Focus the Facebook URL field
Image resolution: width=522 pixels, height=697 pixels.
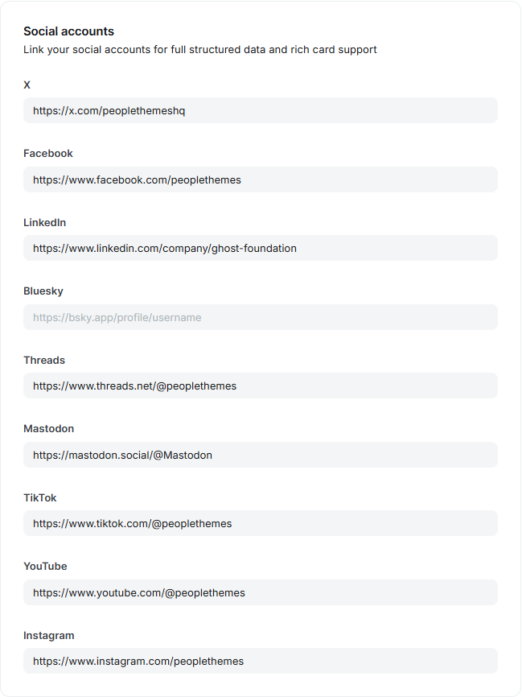pos(261,179)
